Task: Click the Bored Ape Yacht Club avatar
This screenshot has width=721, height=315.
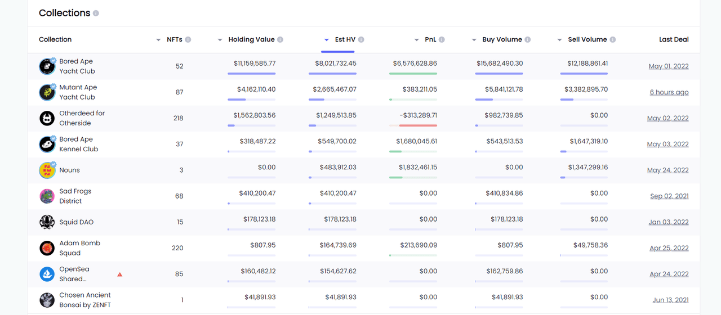Action: (47, 66)
